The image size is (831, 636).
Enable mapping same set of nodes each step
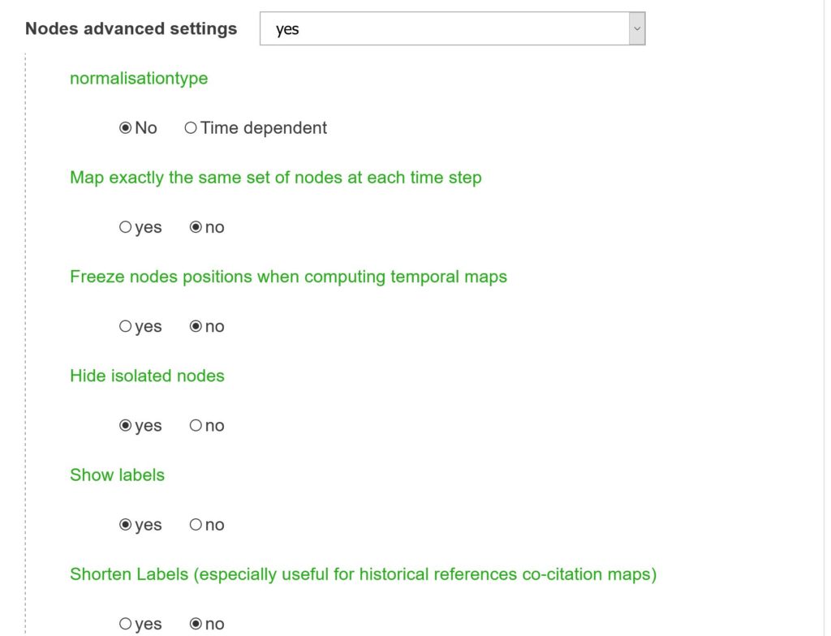click(x=126, y=227)
